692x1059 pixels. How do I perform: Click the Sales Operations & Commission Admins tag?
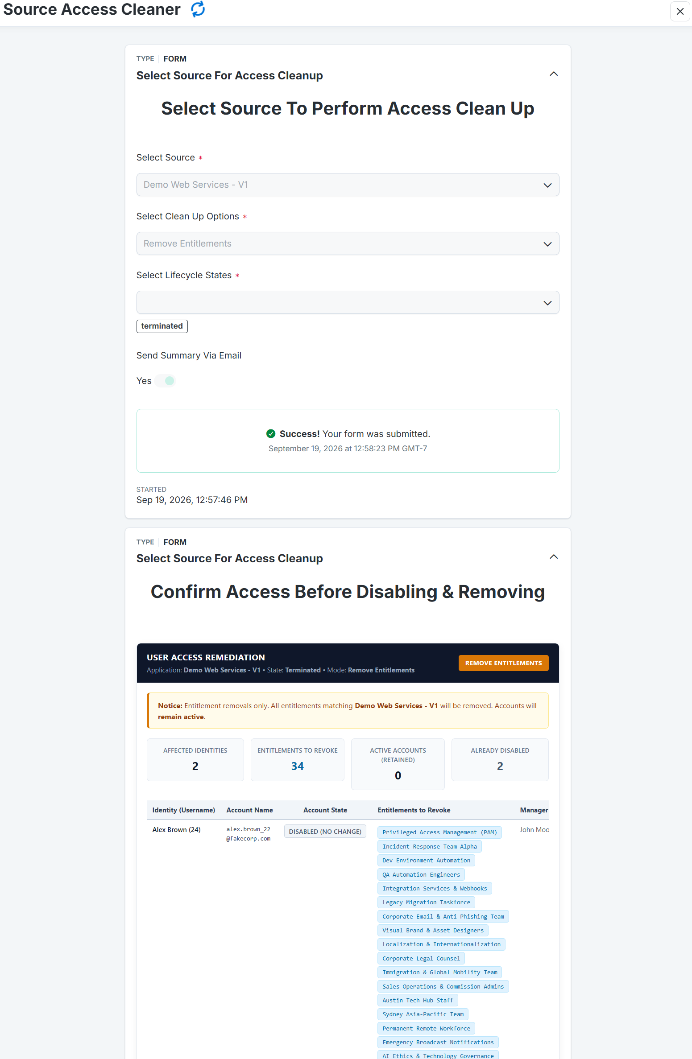pyautogui.click(x=443, y=986)
